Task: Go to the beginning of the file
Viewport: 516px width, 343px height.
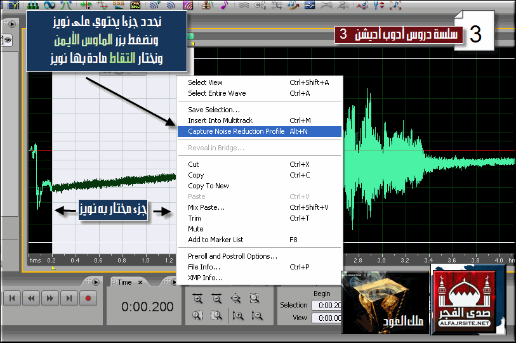Action: coord(12,298)
